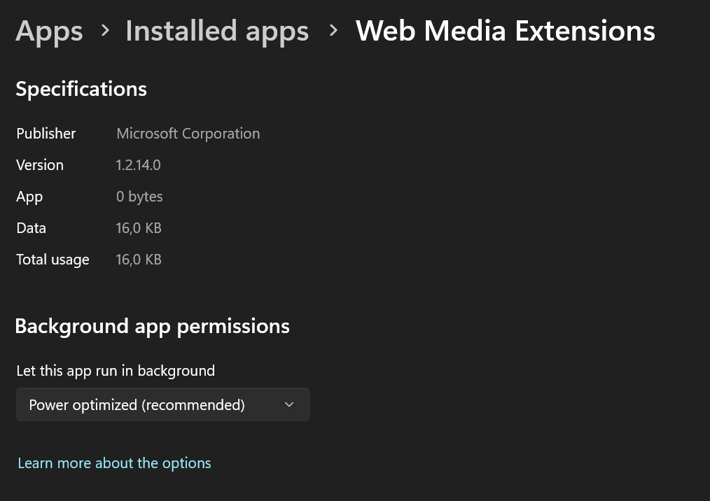Open Installed apps breadcrumb link
This screenshot has width=710, height=501.
(217, 31)
